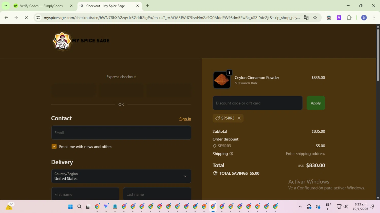Restore down the Chrome window
Image resolution: width=380 pixels, height=213 pixels.
point(361,6)
